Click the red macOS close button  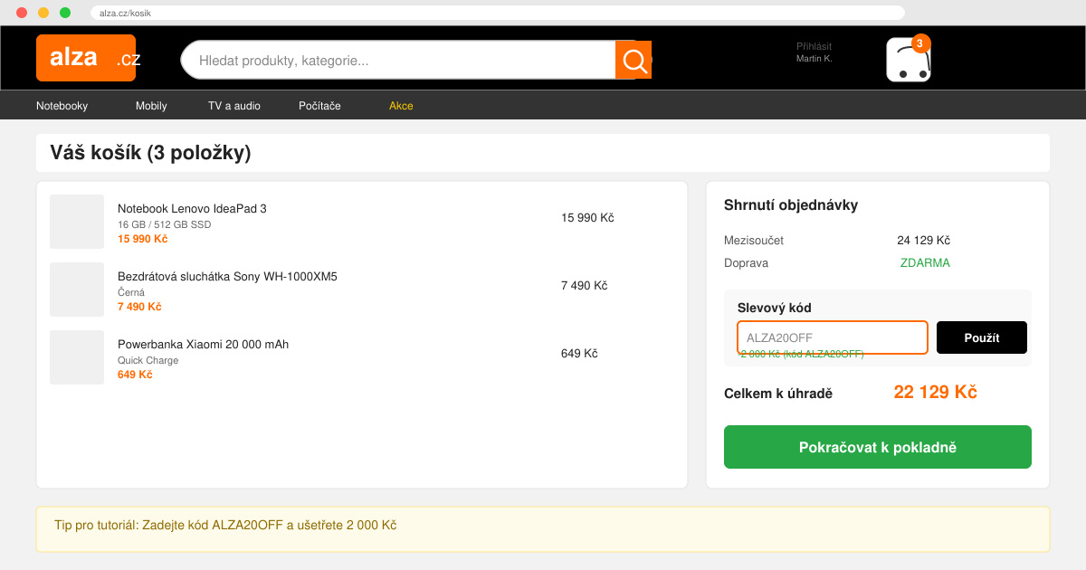pyautogui.click(x=22, y=13)
